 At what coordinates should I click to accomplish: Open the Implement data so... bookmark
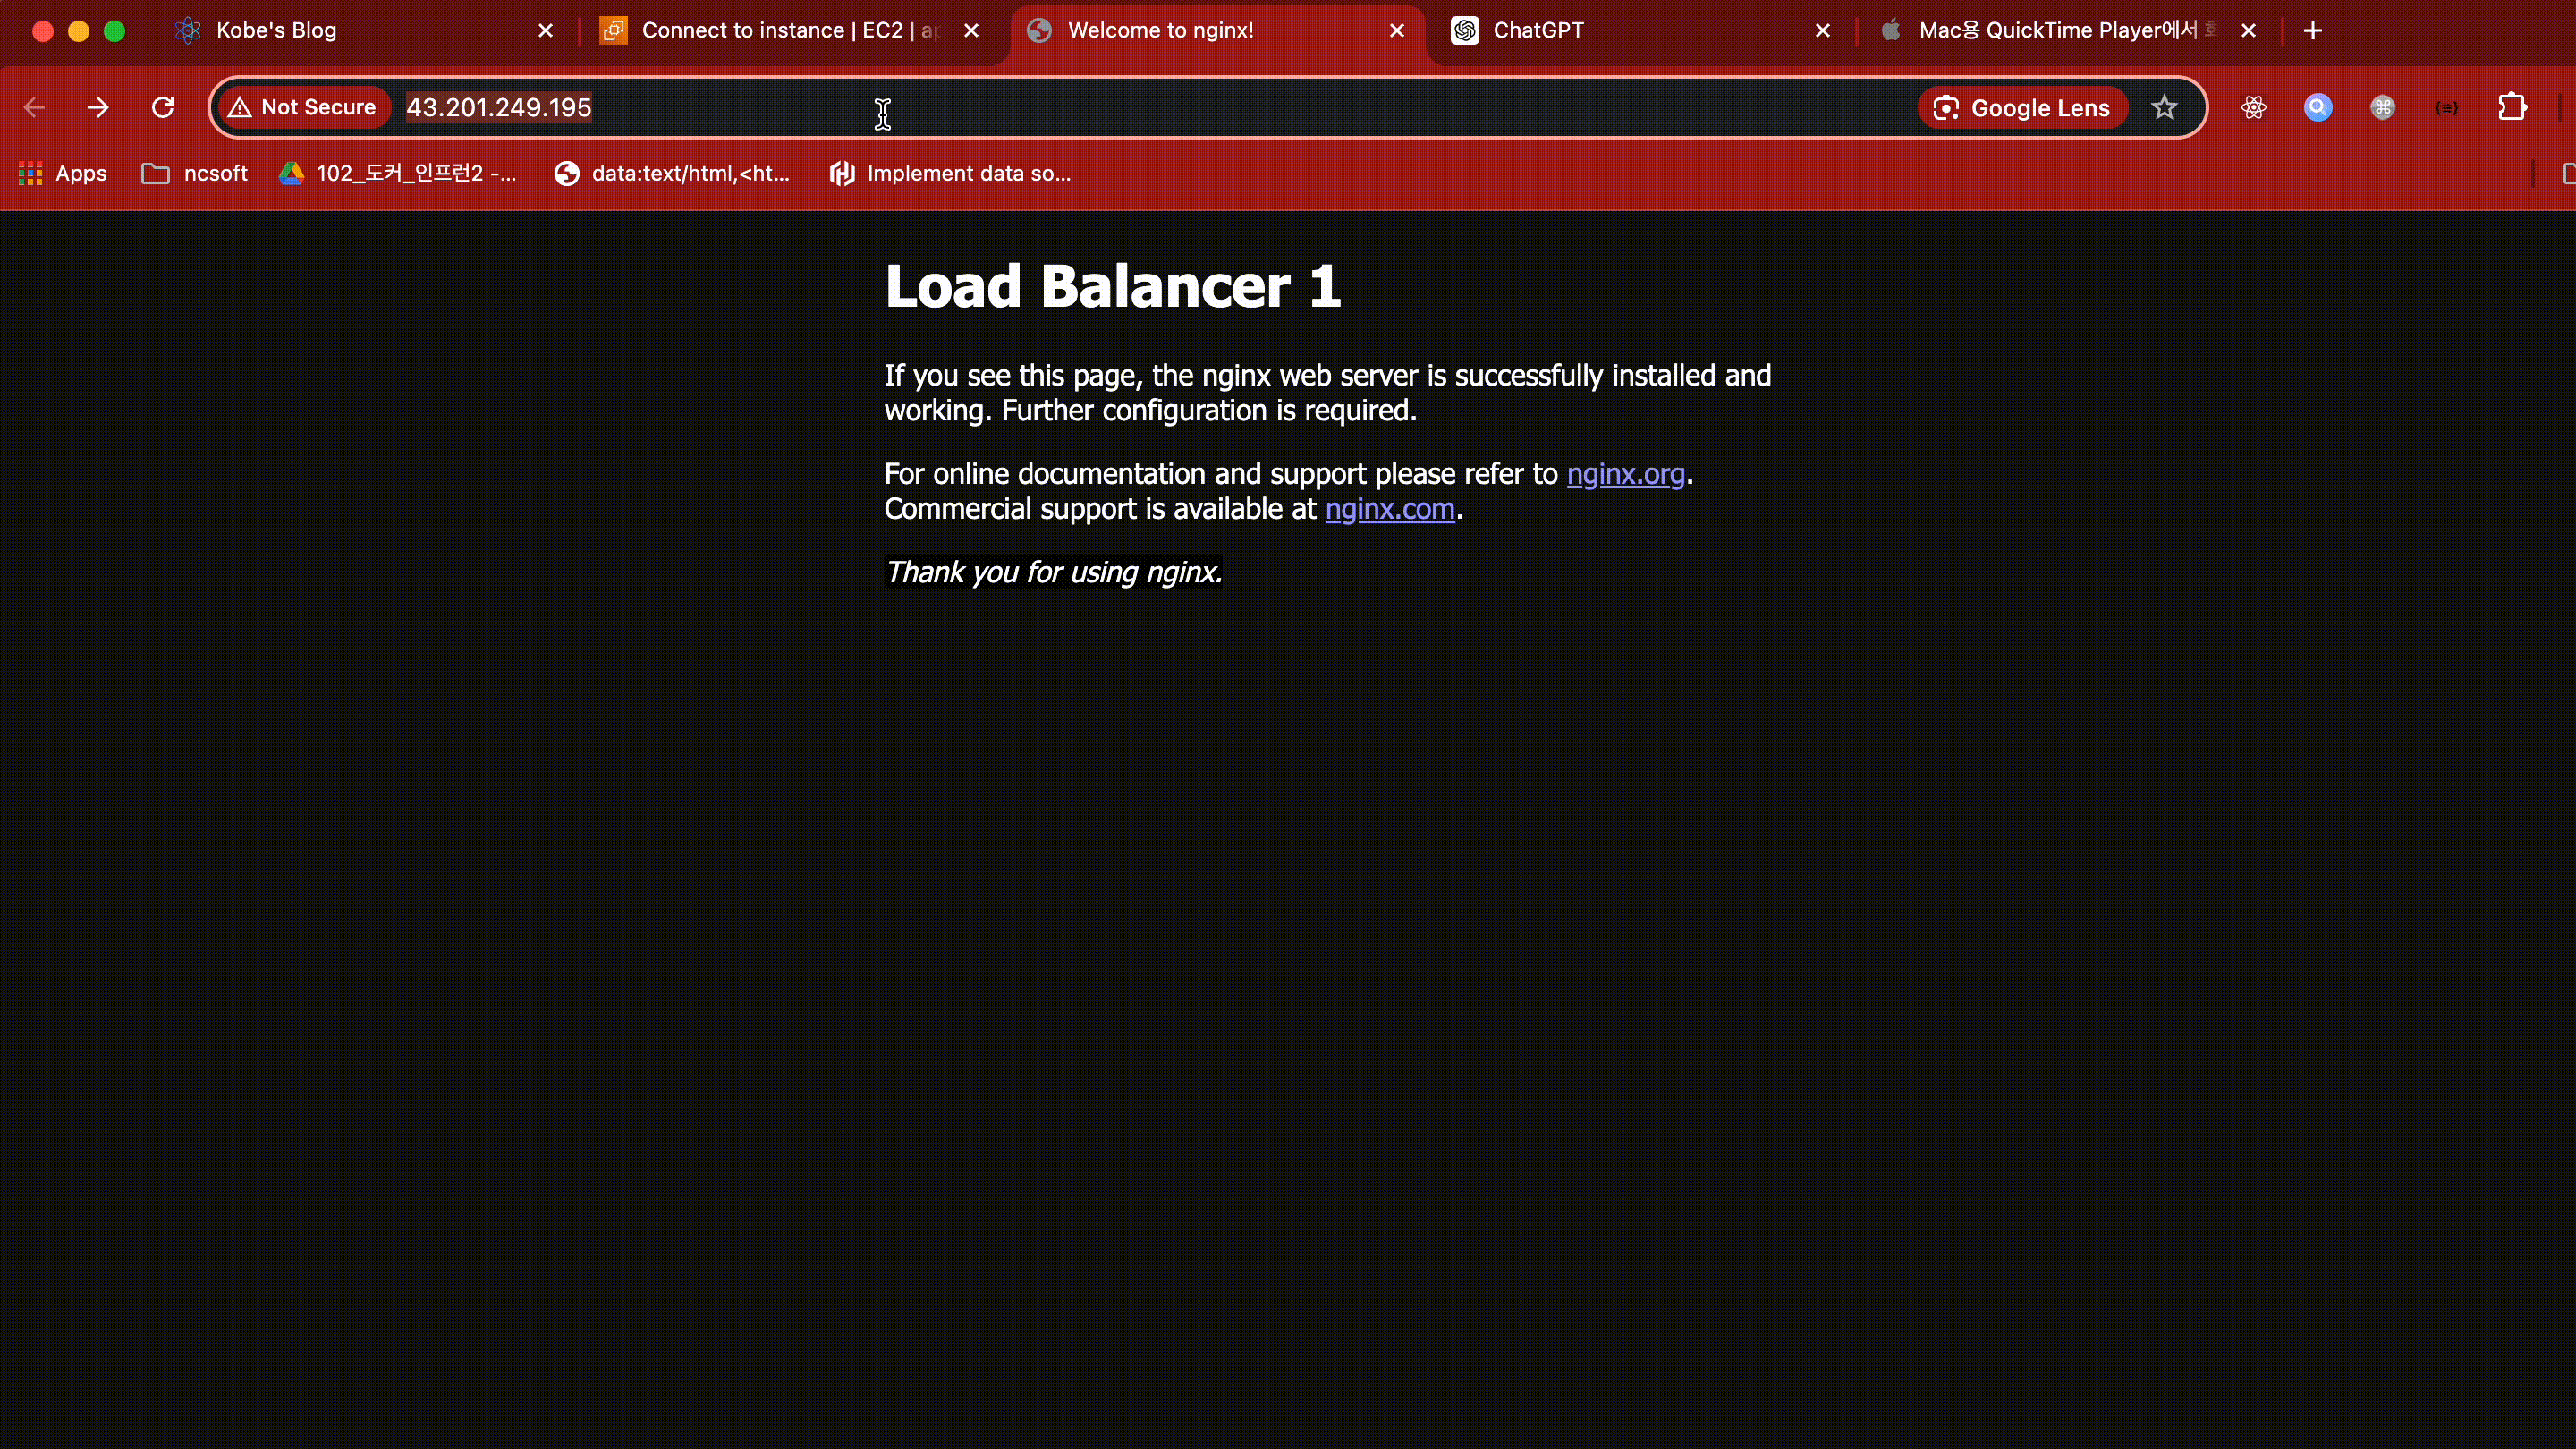coord(950,174)
